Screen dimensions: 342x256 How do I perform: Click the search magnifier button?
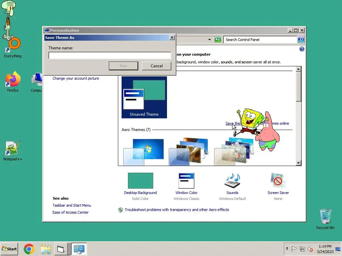tap(301, 40)
